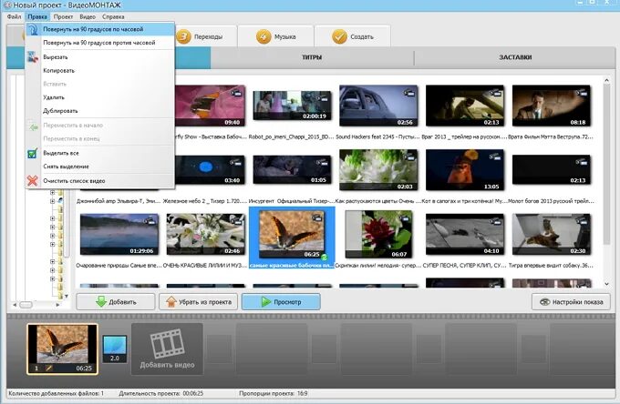Select the 02:03 white flowers video thumbnail
This screenshot has height=404, width=620.
378,170
